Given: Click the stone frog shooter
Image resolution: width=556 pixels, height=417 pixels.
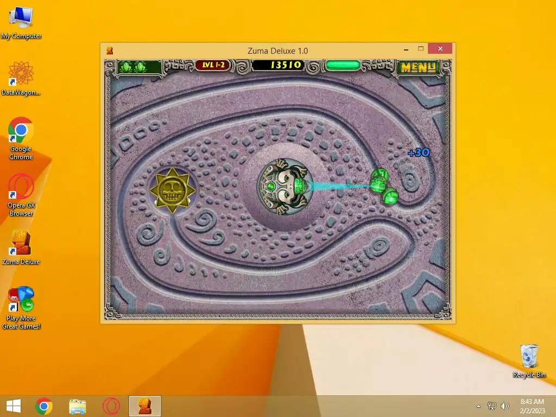Looking at the screenshot, I should tap(285, 187).
